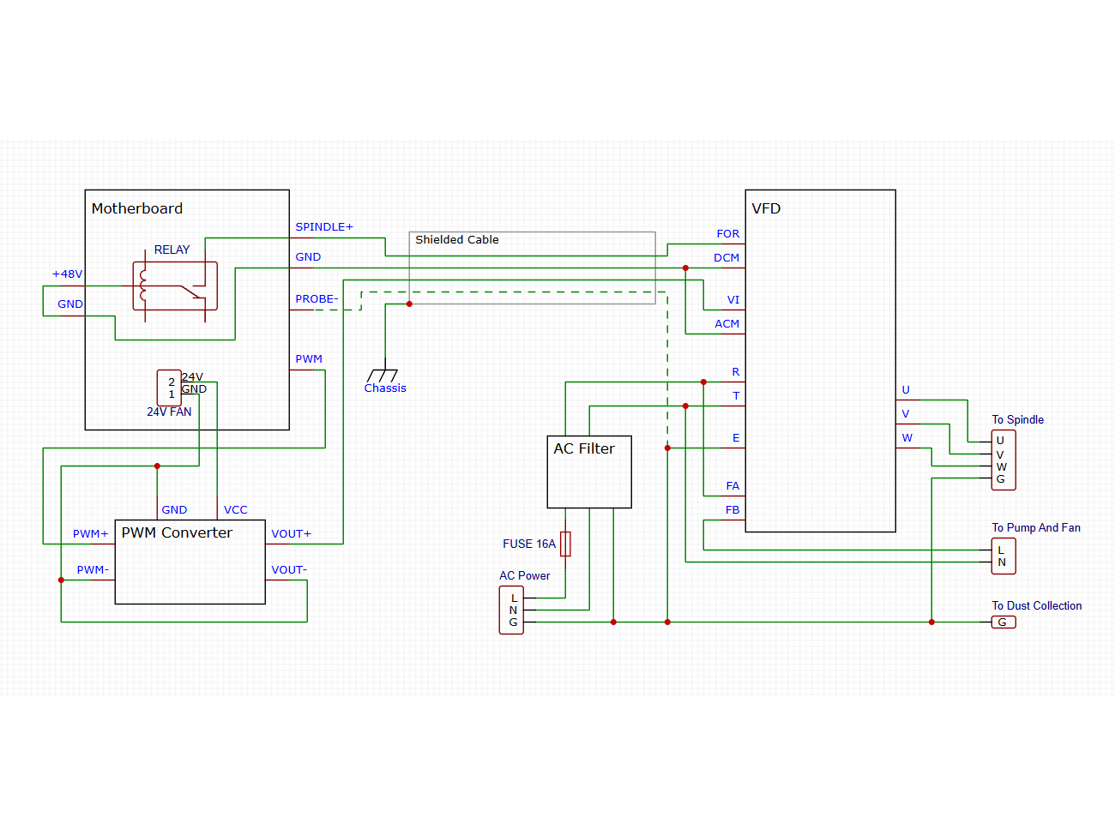Screen dimensions: 1115x836
Task: Select the To Dust Collection label
Action: pyautogui.click(x=1037, y=606)
